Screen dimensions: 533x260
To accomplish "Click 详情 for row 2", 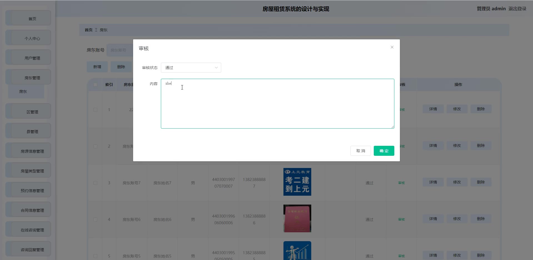I will pos(433,146).
